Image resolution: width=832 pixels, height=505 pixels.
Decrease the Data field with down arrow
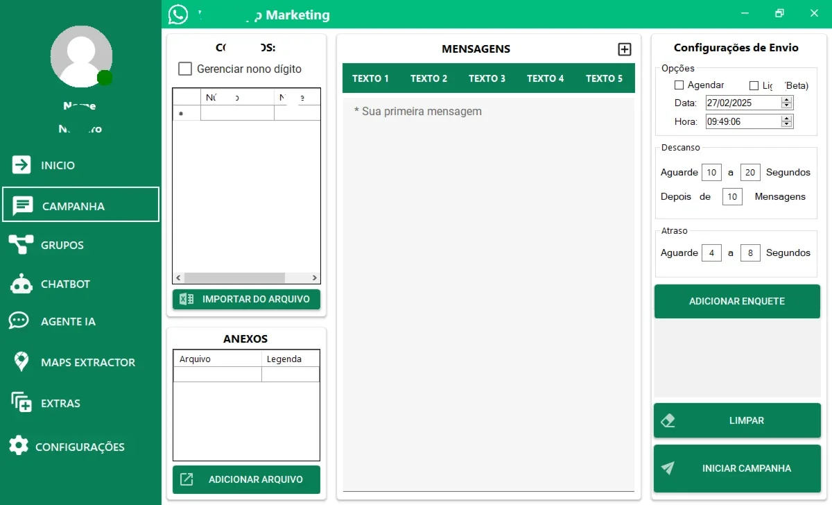(787, 105)
